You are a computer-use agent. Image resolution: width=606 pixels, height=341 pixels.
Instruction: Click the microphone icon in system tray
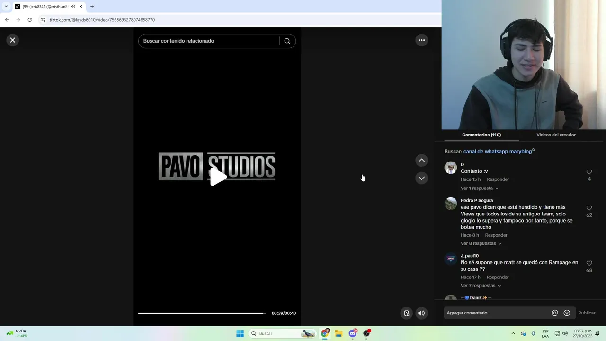pyautogui.click(x=534, y=333)
